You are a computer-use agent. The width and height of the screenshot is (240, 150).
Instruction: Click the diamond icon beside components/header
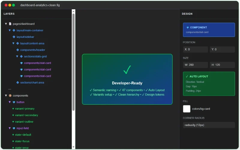[18, 50]
